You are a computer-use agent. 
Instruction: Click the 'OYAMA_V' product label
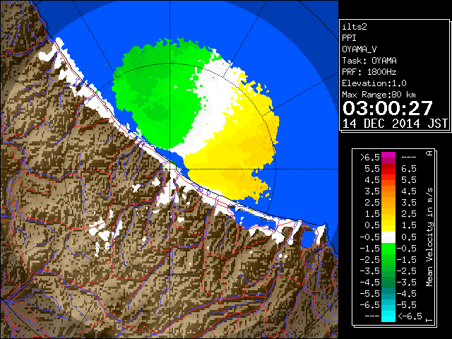coord(359,49)
